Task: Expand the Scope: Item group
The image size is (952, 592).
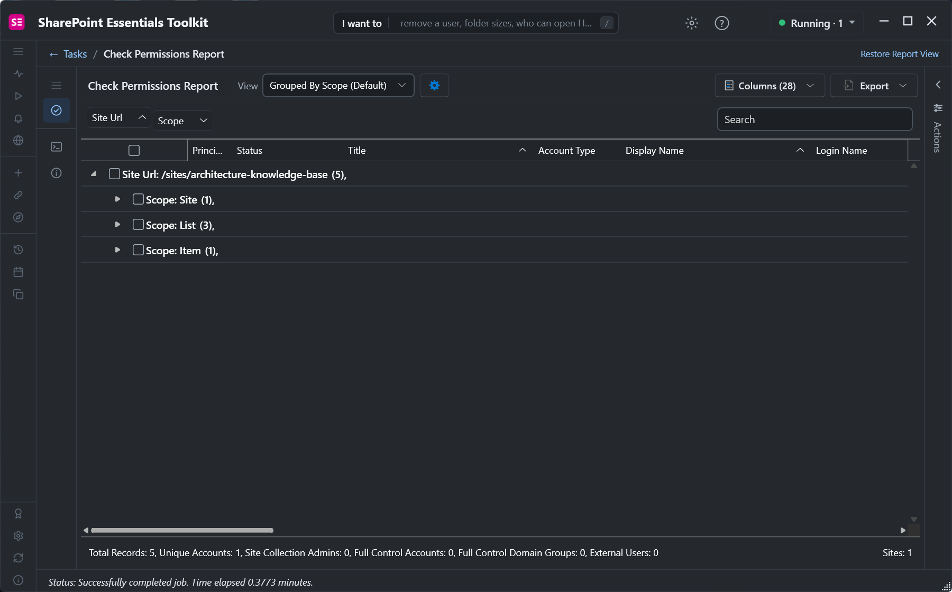Action: coord(117,250)
